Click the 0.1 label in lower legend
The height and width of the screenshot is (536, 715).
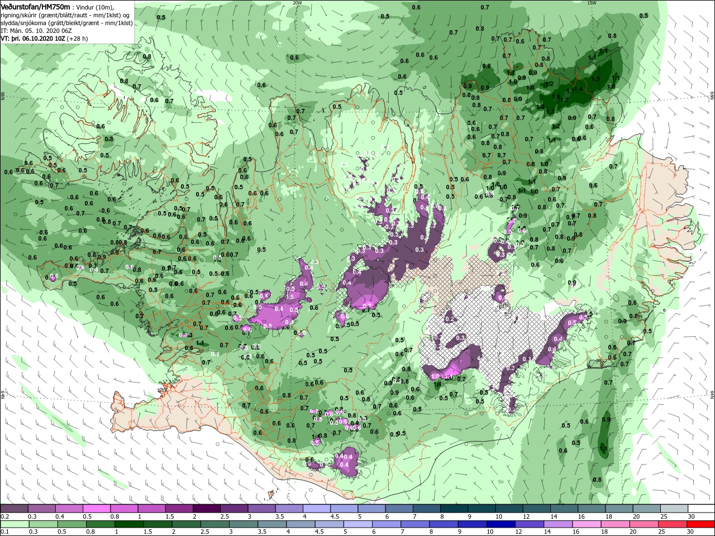[x=4, y=532]
